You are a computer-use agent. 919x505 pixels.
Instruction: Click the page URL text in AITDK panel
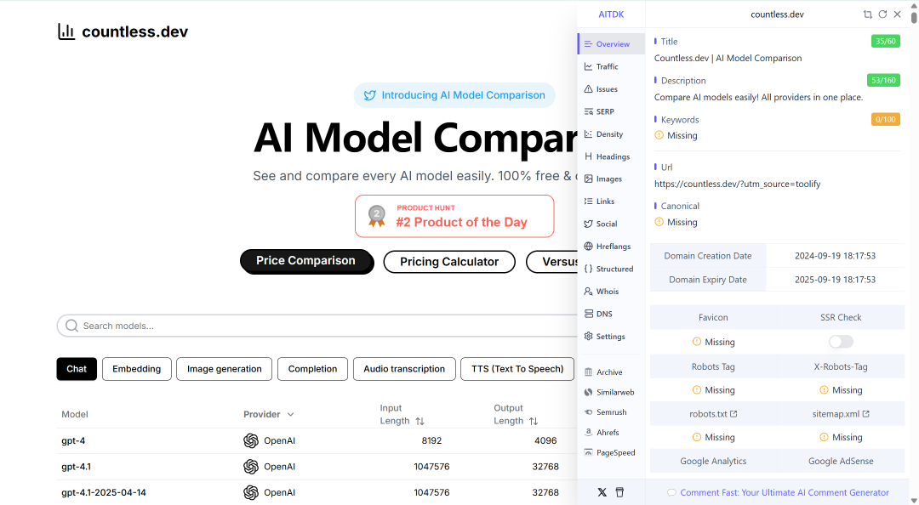tap(737, 184)
